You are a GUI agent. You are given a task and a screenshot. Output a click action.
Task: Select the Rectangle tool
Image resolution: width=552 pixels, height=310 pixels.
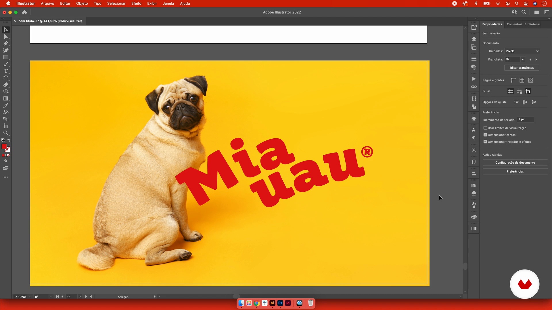click(6, 57)
